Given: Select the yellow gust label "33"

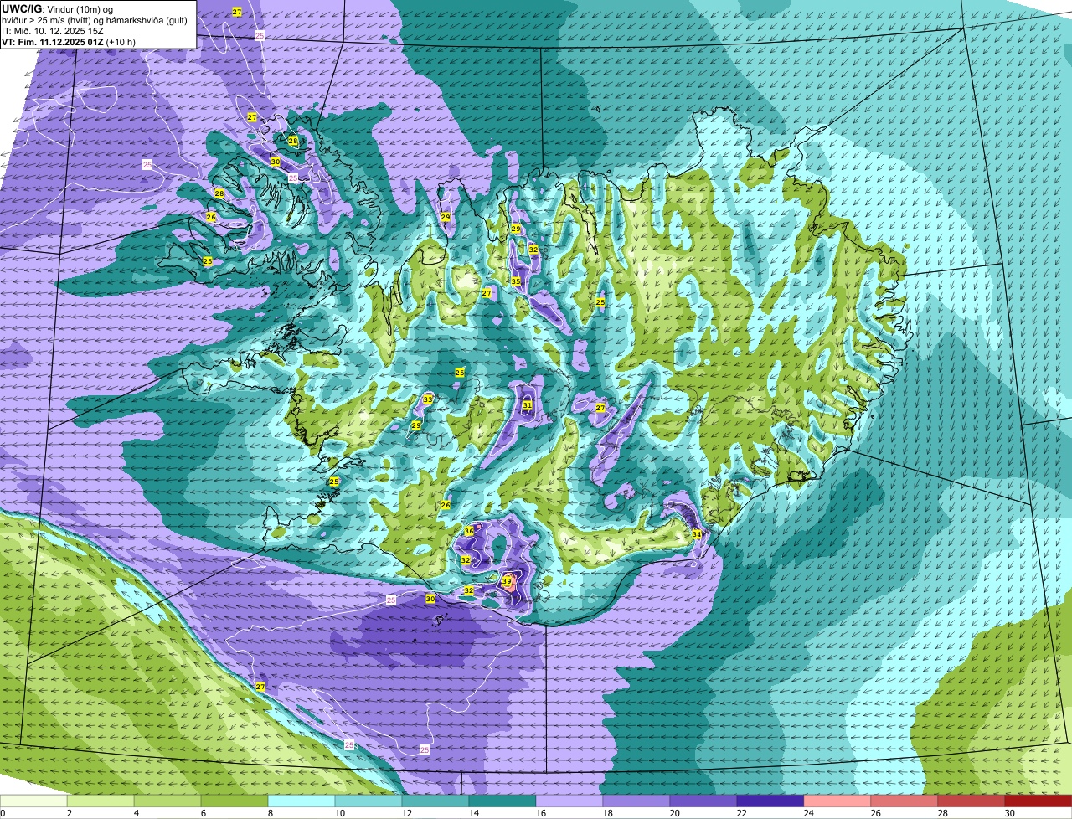Looking at the screenshot, I should (428, 399).
